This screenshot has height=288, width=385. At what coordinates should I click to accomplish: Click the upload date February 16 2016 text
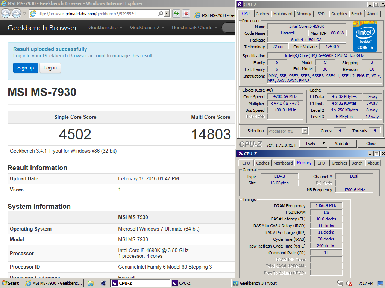pyautogui.click(x=148, y=179)
